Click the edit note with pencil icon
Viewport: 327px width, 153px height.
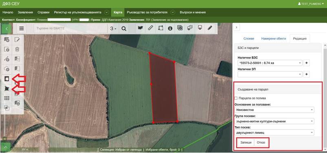(17, 39)
